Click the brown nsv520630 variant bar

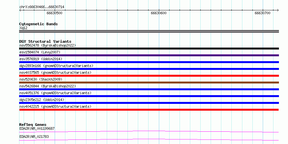click(x=149, y=83)
